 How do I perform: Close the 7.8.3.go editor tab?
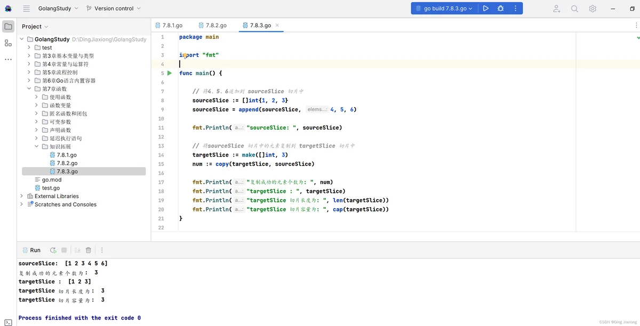[x=277, y=25]
